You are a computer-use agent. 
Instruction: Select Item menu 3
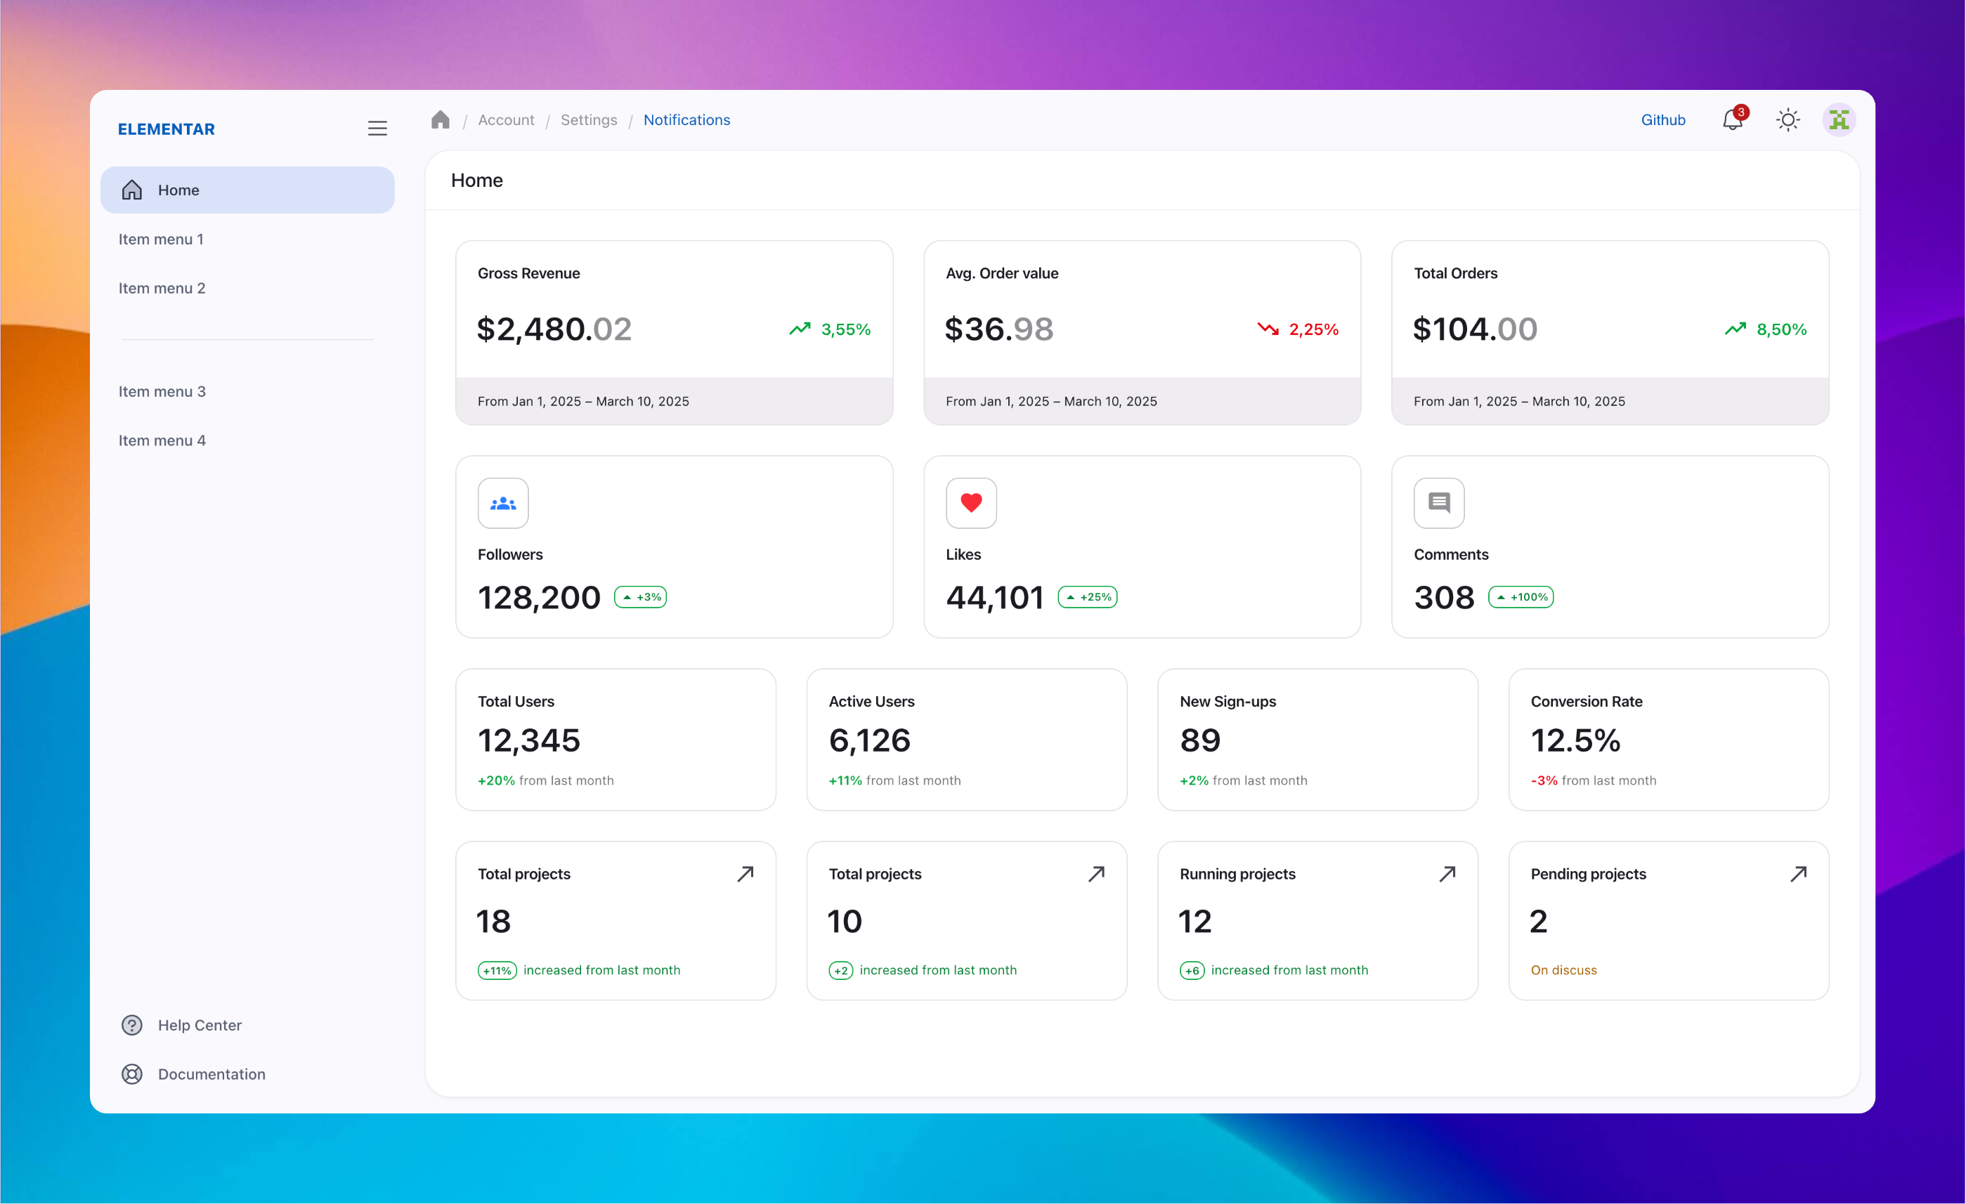pyautogui.click(x=162, y=392)
